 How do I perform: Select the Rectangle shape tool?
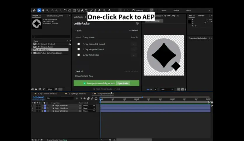[x=74, y=10]
